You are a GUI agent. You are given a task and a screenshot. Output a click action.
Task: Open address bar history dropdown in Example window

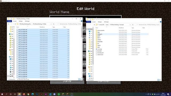(x=130, y=25)
